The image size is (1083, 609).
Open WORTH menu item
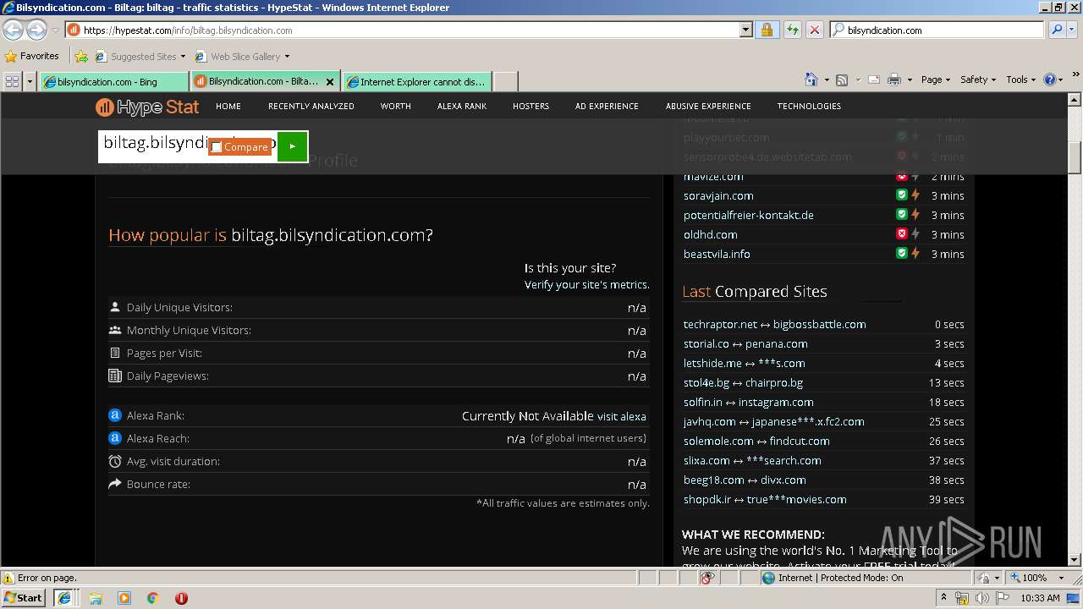pos(395,107)
